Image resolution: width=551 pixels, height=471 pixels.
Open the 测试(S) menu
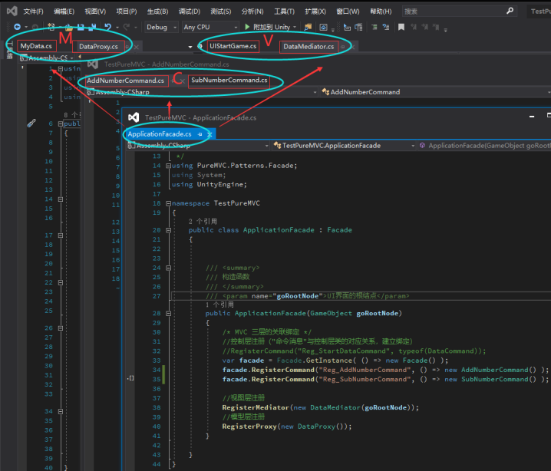(x=221, y=12)
